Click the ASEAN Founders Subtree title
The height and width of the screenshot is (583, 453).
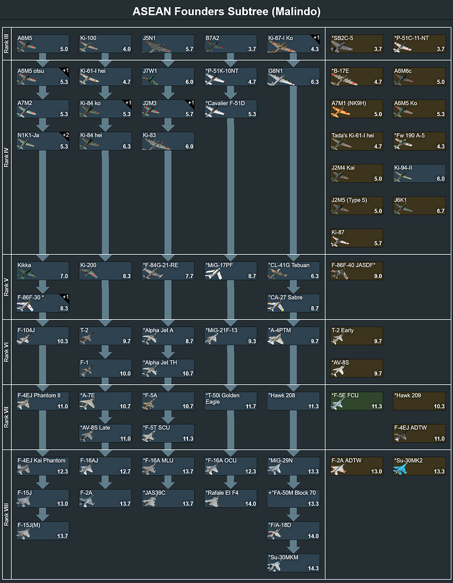click(x=226, y=12)
